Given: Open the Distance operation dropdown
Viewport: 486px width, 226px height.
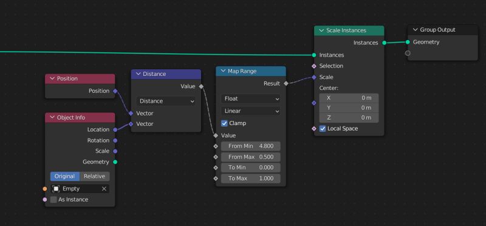Looking at the screenshot, I should [x=166, y=101].
